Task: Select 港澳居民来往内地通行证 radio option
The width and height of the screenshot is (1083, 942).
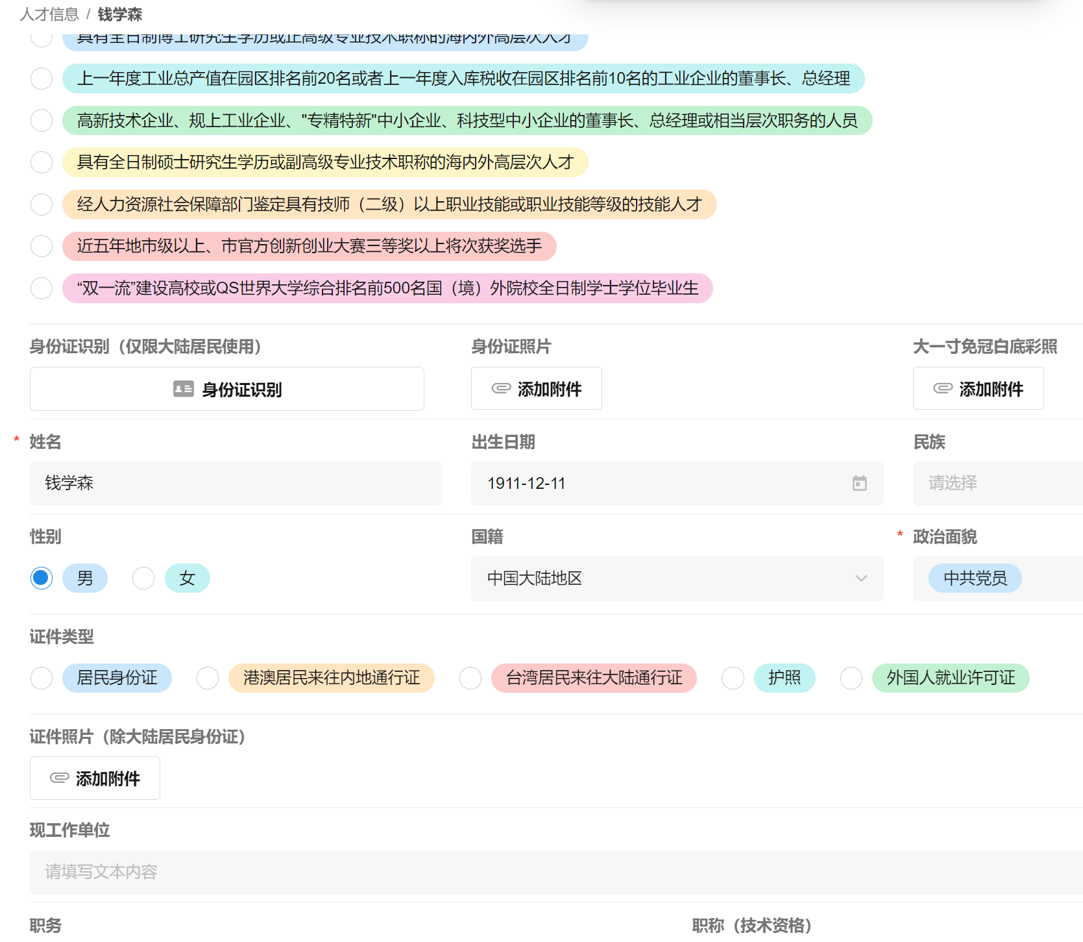Action: 208,678
